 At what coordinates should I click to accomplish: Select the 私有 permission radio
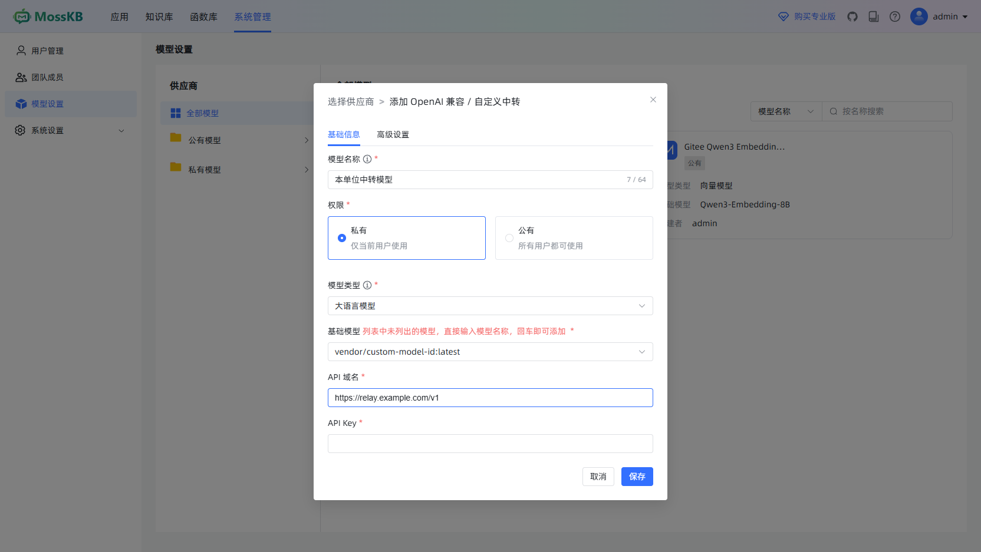pyautogui.click(x=342, y=238)
